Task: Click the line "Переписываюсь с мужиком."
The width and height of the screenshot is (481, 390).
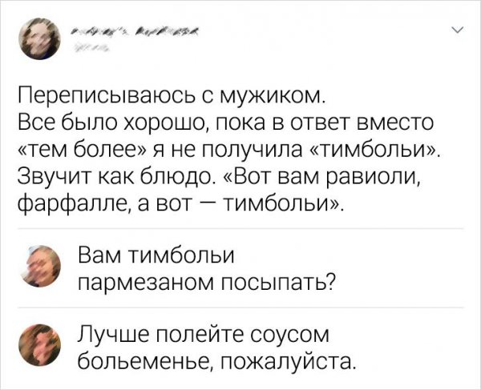Action: click(170, 99)
